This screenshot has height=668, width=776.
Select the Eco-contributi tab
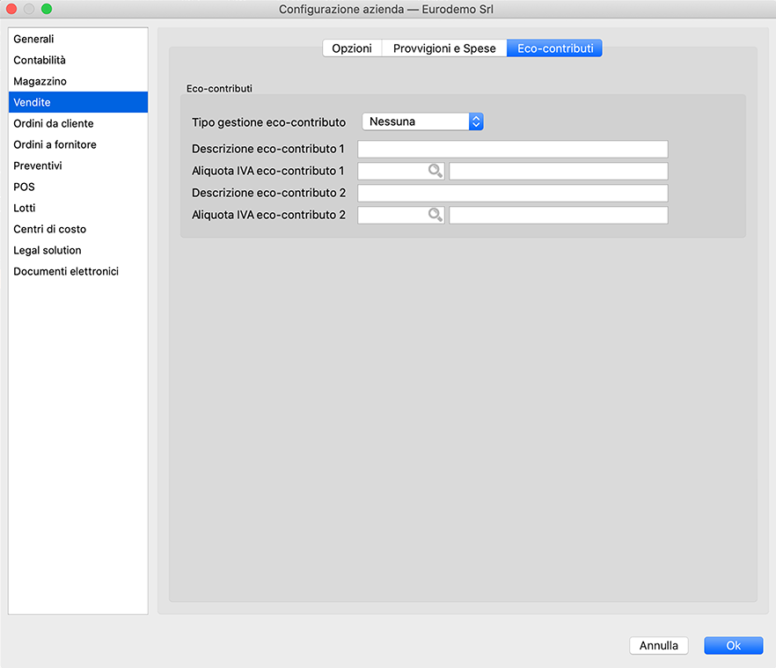pyautogui.click(x=554, y=48)
